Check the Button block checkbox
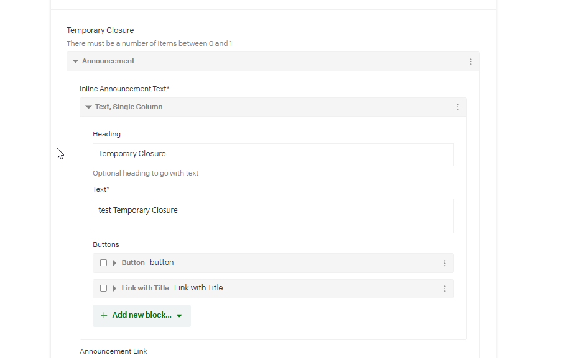Screen dimensions: 574x358 pyautogui.click(x=103, y=263)
